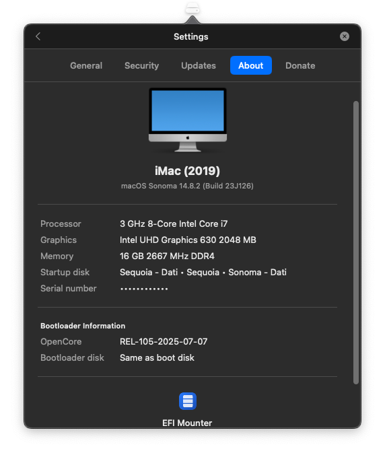This screenshot has height=455, width=385.
Task: Click the memory value 16 GB 2667 MHz DDR4
Action: pyautogui.click(x=167, y=256)
